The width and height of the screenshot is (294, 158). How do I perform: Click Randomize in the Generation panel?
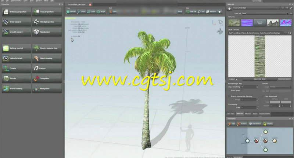[255, 124]
